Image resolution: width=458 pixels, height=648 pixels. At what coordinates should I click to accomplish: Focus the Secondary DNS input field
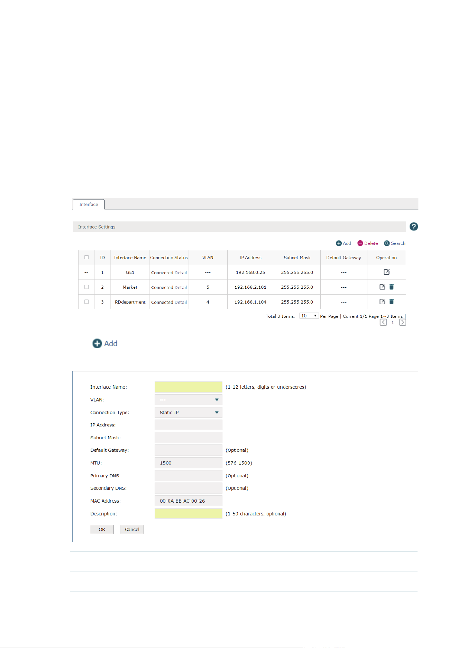[189, 488]
